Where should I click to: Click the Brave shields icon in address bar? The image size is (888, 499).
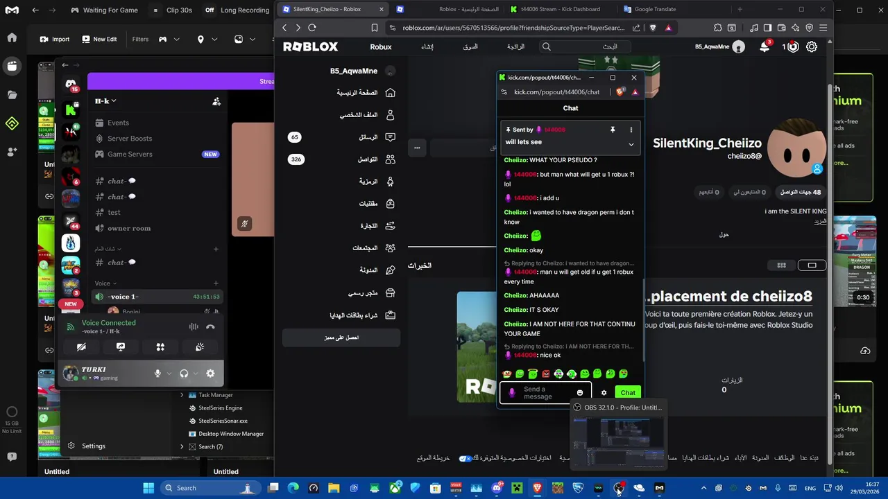click(x=653, y=28)
